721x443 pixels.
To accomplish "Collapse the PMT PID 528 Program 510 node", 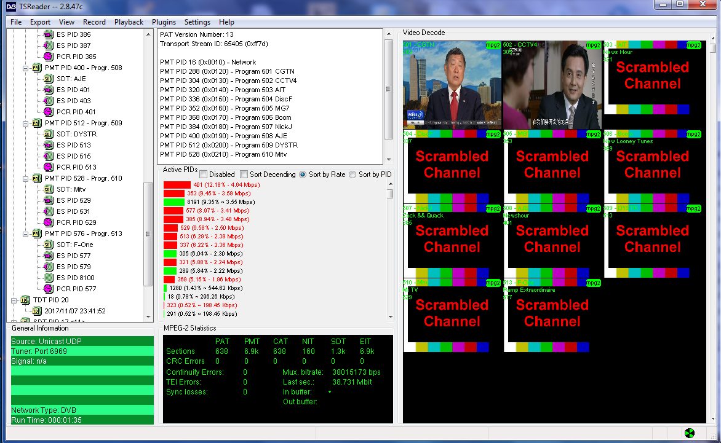I will click(x=26, y=178).
